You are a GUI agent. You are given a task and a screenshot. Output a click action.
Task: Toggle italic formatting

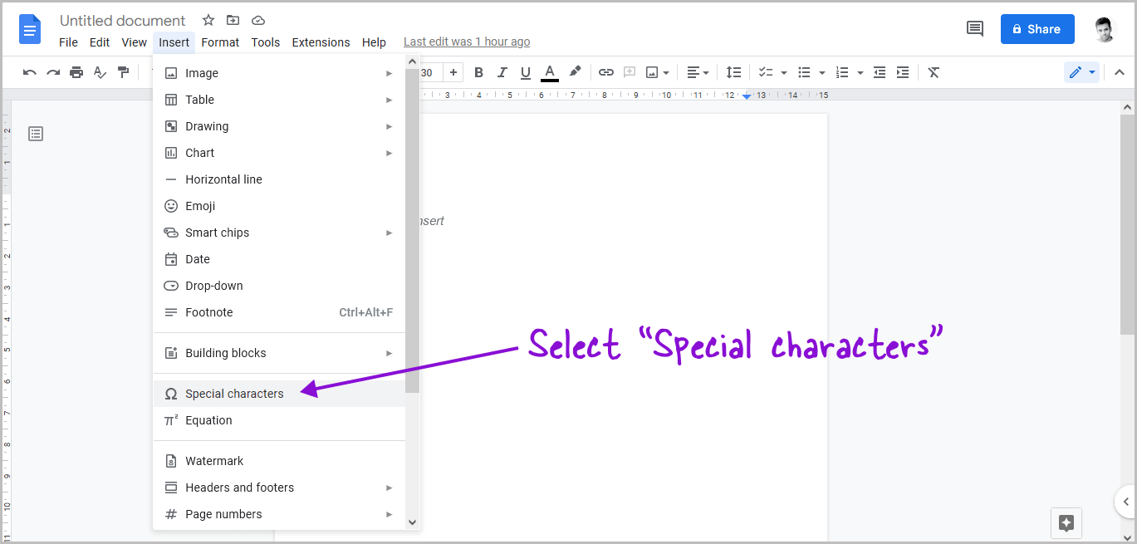(502, 72)
